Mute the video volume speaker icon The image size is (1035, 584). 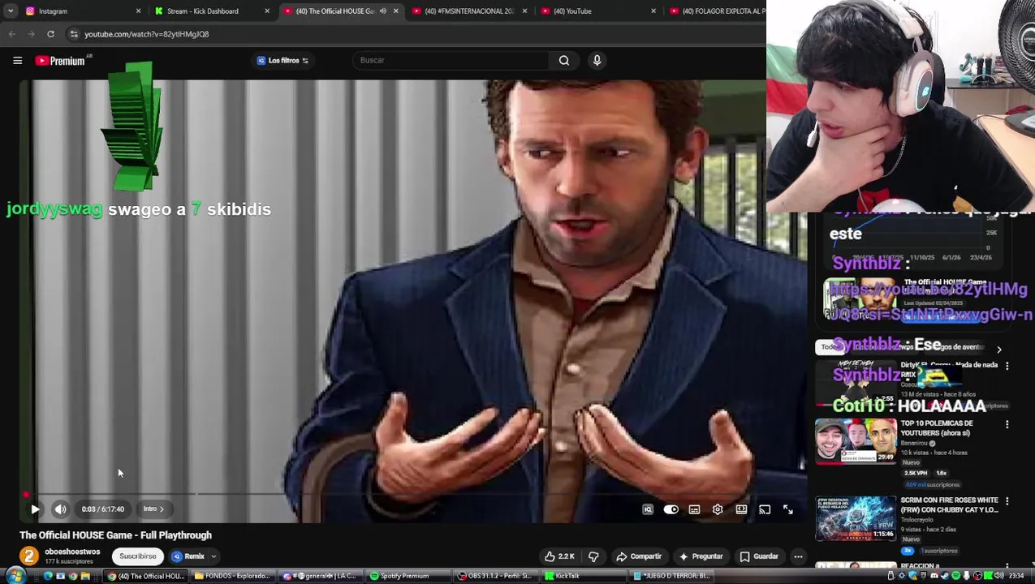click(61, 509)
